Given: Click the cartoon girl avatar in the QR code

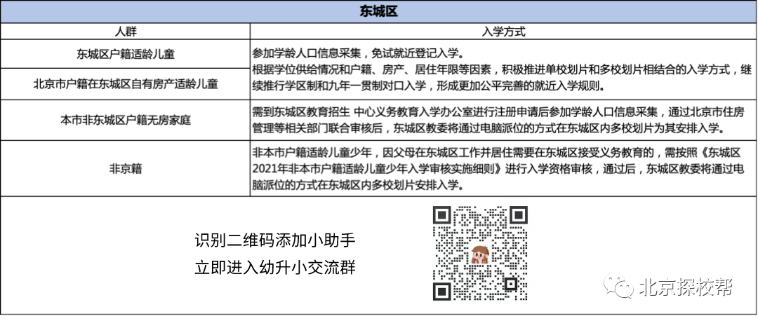Looking at the screenshot, I should tap(480, 254).
